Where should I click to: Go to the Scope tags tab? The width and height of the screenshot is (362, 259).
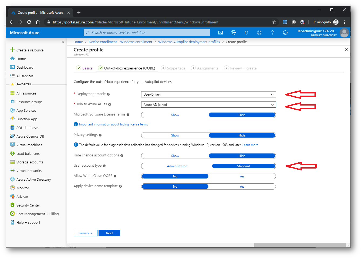click(173, 68)
